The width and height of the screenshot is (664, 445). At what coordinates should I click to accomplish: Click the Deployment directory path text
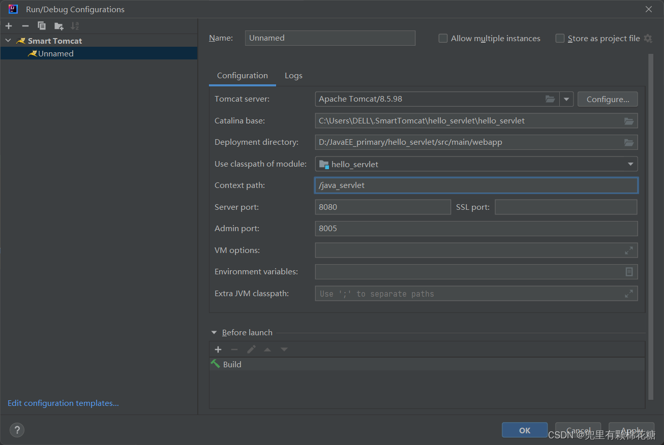410,142
